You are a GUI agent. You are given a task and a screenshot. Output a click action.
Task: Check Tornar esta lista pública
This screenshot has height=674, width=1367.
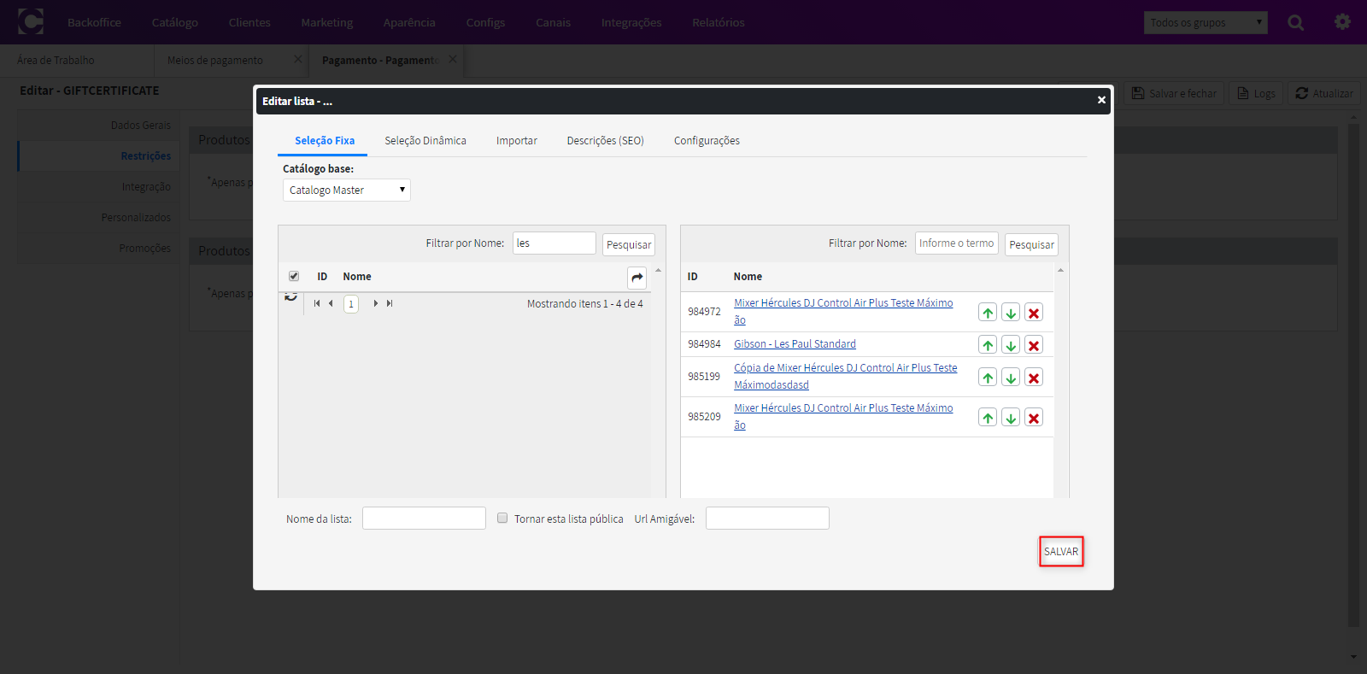[502, 518]
